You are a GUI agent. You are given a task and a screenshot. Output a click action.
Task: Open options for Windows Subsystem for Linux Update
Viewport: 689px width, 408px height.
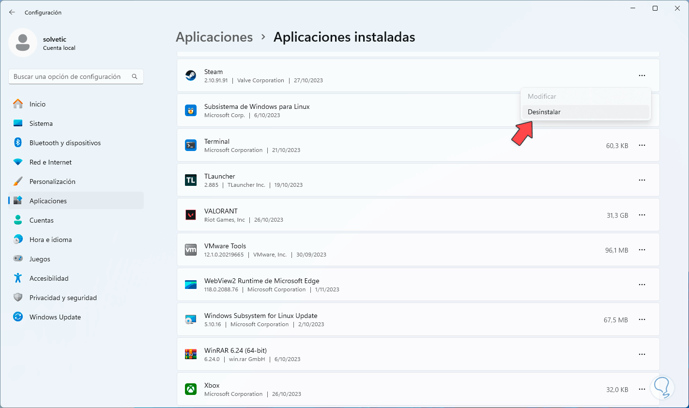coord(642,319)
